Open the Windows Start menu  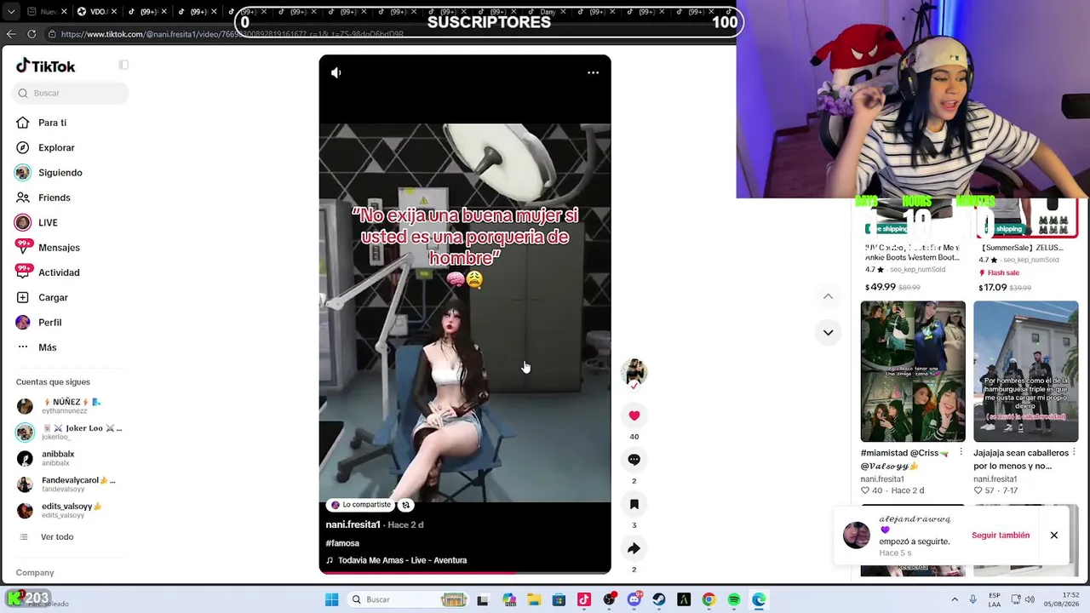(331, 599)
